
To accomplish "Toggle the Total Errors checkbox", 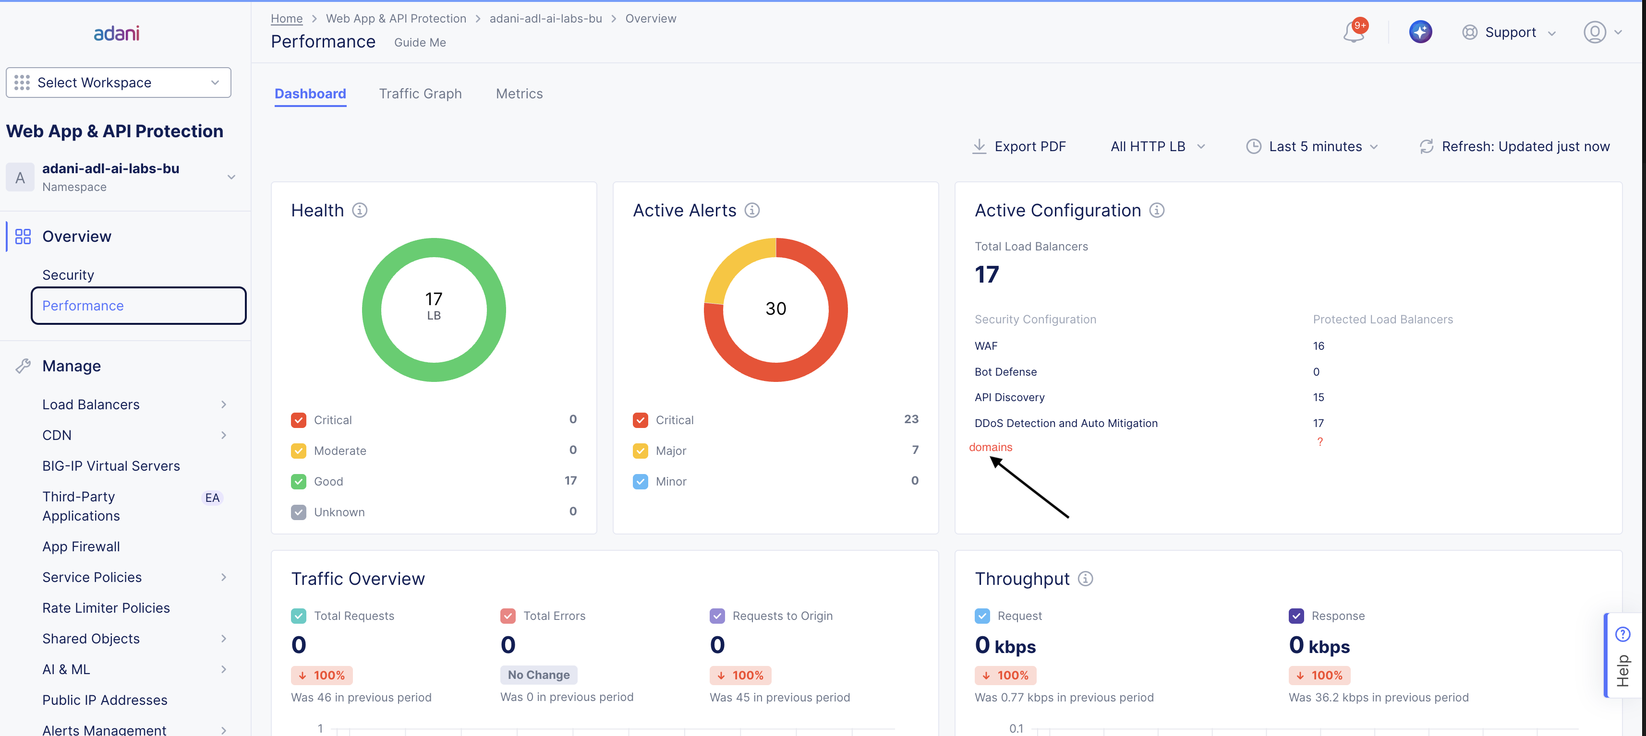I will 508,616.
